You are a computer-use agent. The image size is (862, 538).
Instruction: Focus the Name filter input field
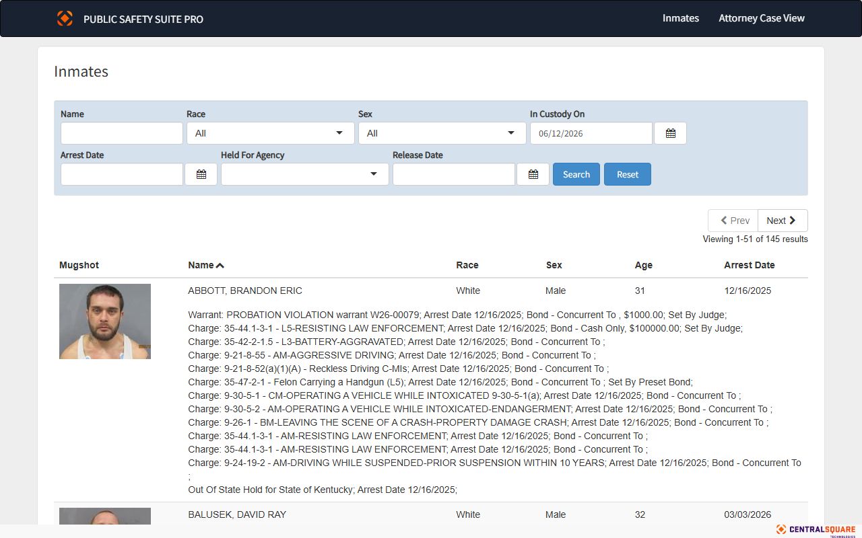122,133
